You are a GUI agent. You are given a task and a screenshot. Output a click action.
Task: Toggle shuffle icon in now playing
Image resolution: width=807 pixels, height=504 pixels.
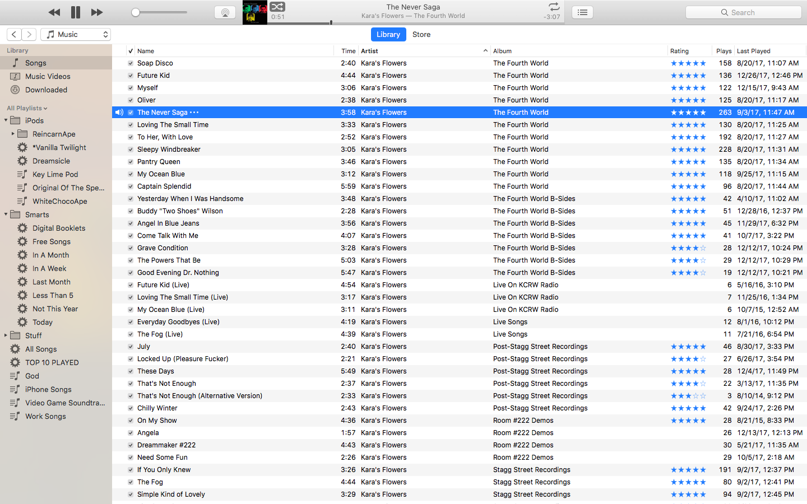(277, 7)
